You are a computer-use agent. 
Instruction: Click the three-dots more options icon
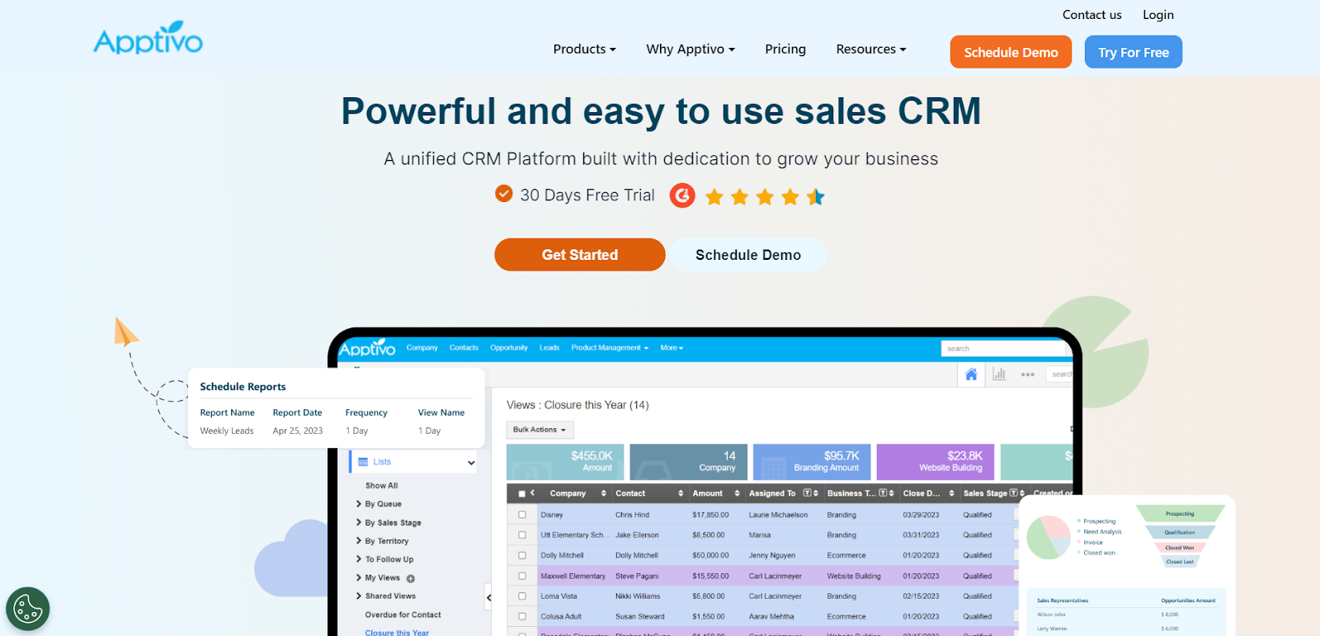(x=1027, y=375)
